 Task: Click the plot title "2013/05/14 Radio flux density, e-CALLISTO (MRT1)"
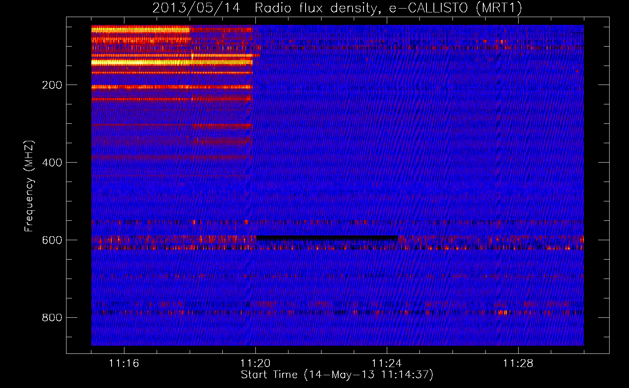coord(337,8)
